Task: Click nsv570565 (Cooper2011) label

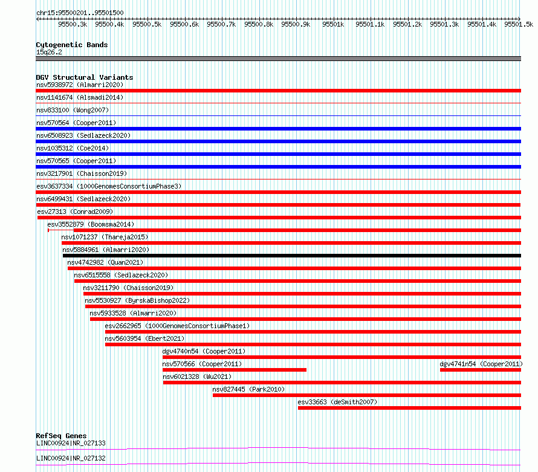Action: pyautogui.click(x=76, y=161)
